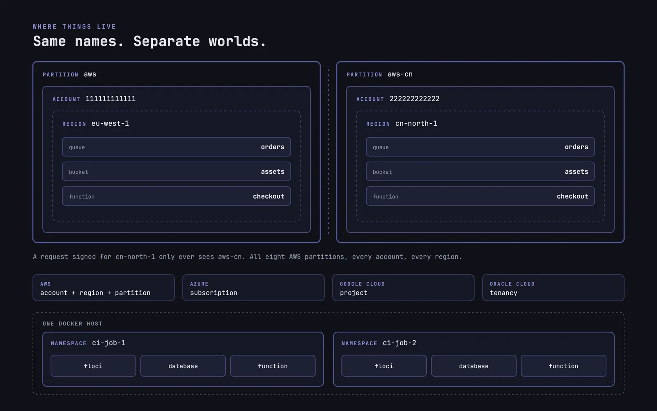Viewport: 657px width, 411px height.
Task: Select the assets bucket row in eu-west-1
Action: click(177, 171)
